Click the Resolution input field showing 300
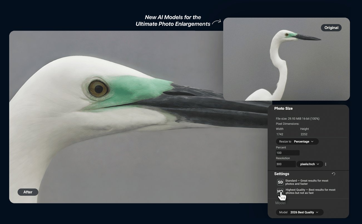This screenshot has height=224, width=362. 286,164
